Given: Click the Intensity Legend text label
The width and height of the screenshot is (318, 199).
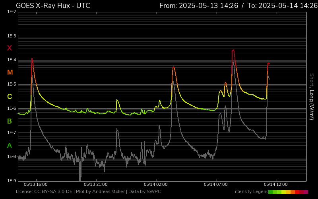Looking at the screenshot, I should [x=250, y=192].
